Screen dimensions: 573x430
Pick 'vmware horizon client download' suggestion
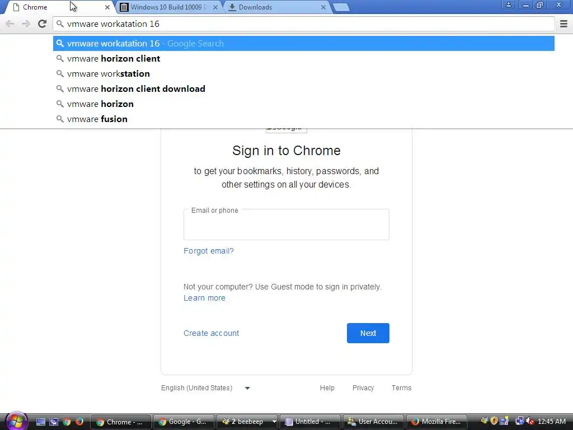point(304,89)
